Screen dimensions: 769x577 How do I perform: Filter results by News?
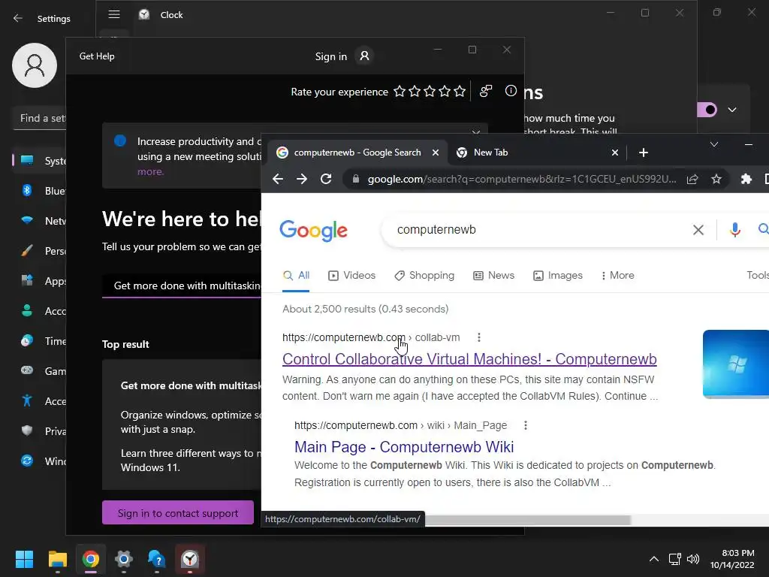494,276
